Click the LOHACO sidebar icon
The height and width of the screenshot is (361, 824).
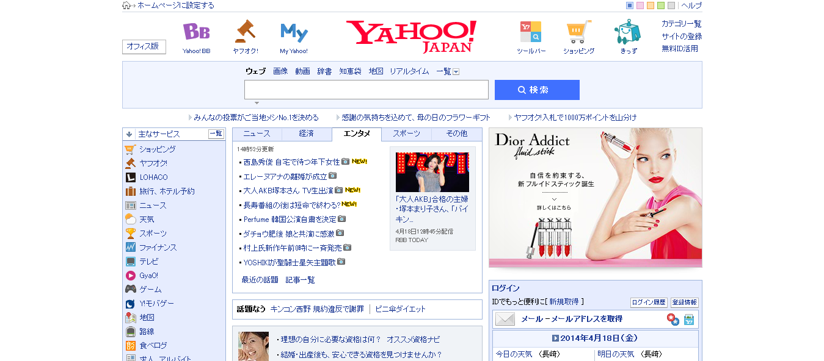pos(130,177)
